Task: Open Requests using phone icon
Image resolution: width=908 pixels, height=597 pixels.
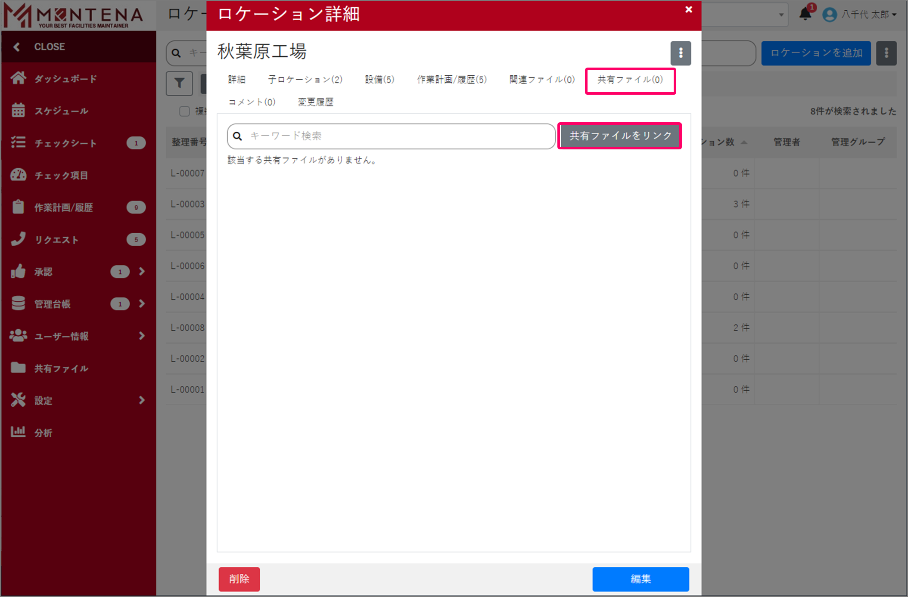Action: [x=18, y=239]
